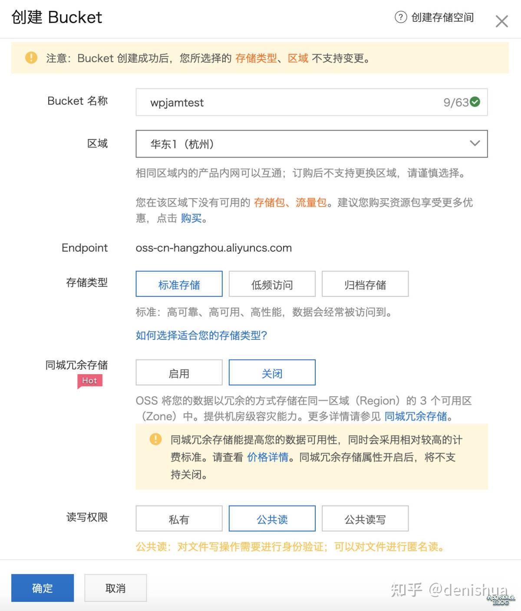
Task: Enable 同城冗余存储 by clicking 启用
Action: pos(179,372)
